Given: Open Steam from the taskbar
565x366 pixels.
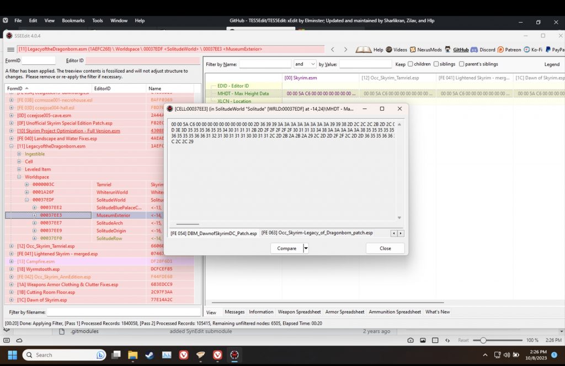Looking at the screenshot, I should click(x=150, y=355).
